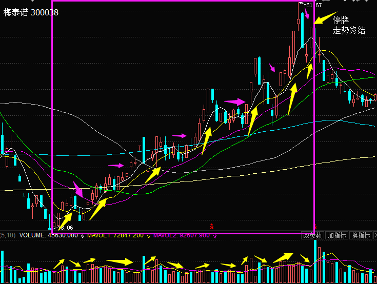377x284 pixels.
Task: Click the 13.06 low price label
Action: (x=65, y=228)
